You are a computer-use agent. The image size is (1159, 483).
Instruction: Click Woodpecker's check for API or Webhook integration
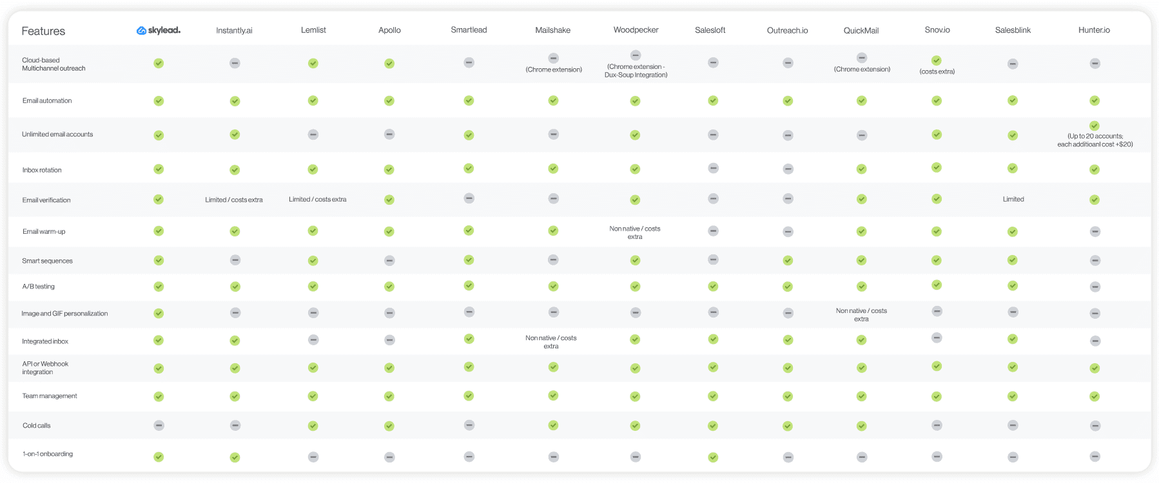pos(635,368)
